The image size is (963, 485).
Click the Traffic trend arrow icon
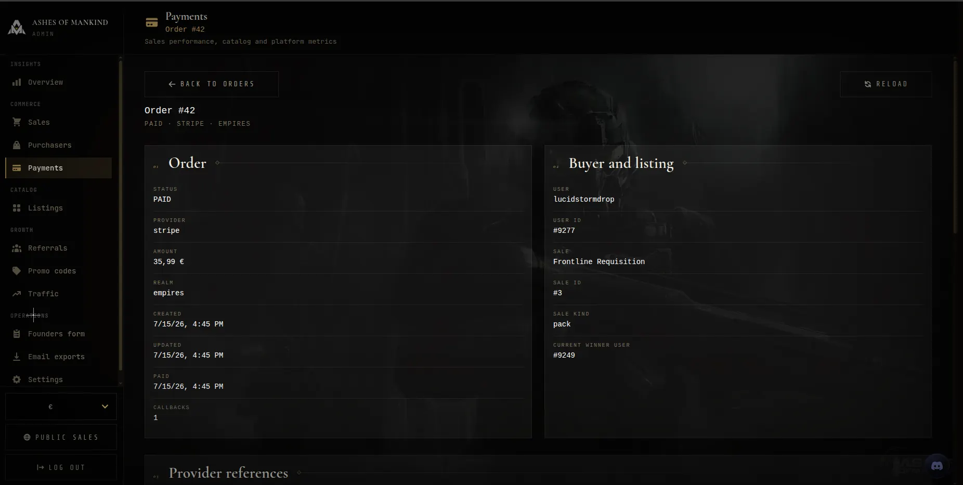17,294
